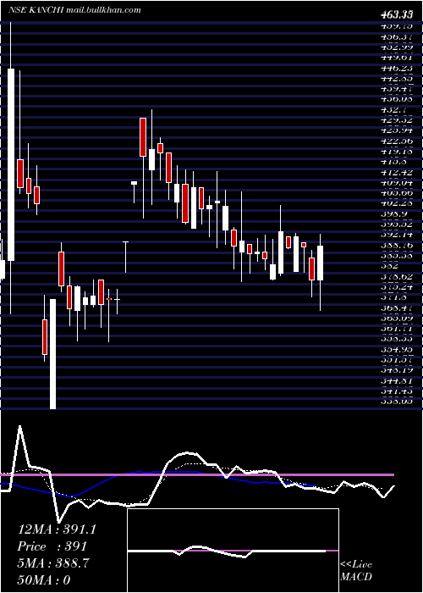Click the '<<Live MACD' label
Image resolution: width=423 pixels, height=593 pixels.
click(356, 571)
